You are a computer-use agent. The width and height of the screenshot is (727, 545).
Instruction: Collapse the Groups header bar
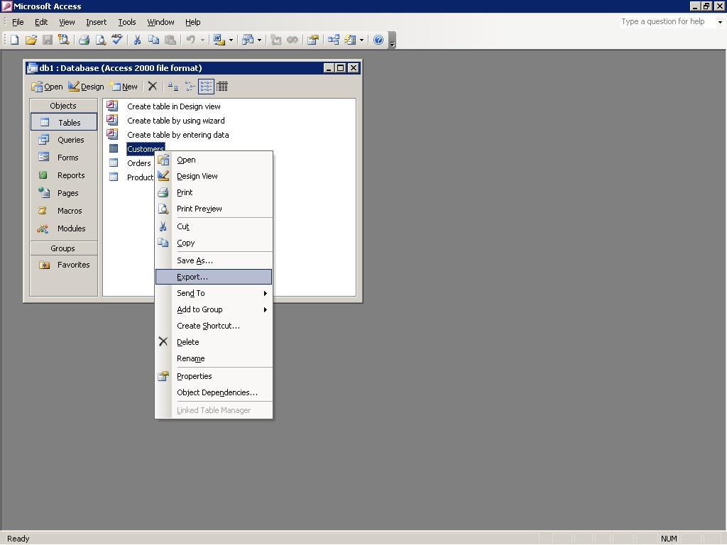(64, 248)
